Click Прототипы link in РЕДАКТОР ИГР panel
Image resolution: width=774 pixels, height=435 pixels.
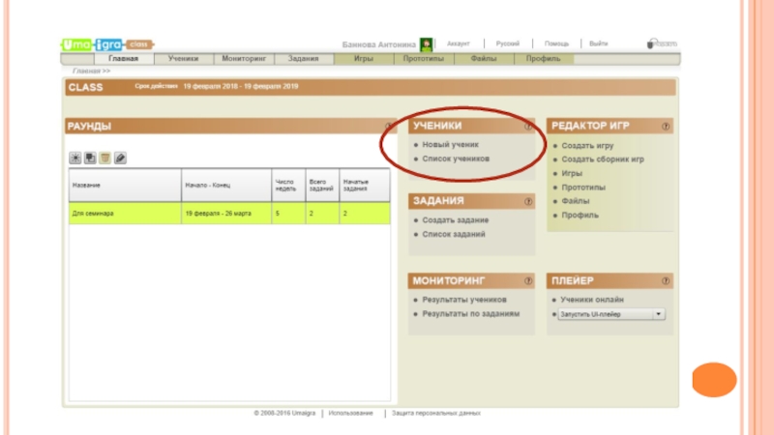583,188
